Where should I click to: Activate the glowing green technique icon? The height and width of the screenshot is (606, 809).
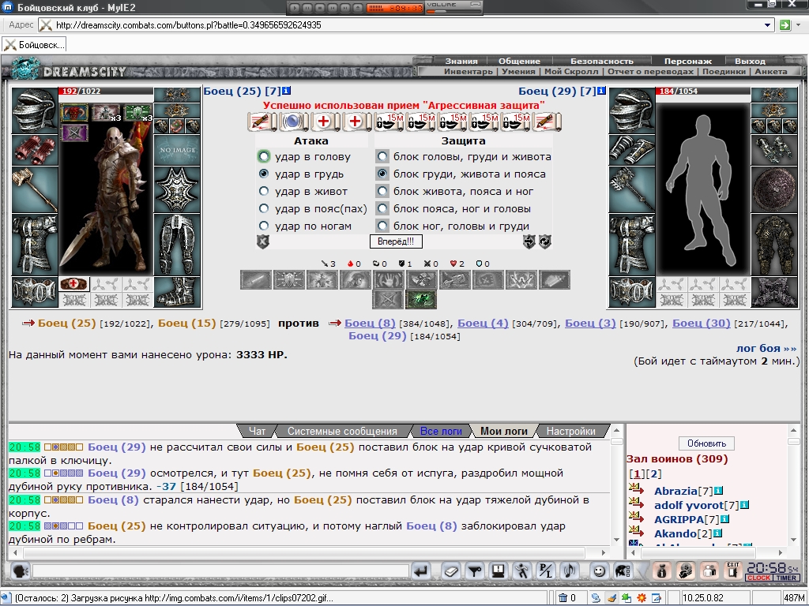pos(421,299)
